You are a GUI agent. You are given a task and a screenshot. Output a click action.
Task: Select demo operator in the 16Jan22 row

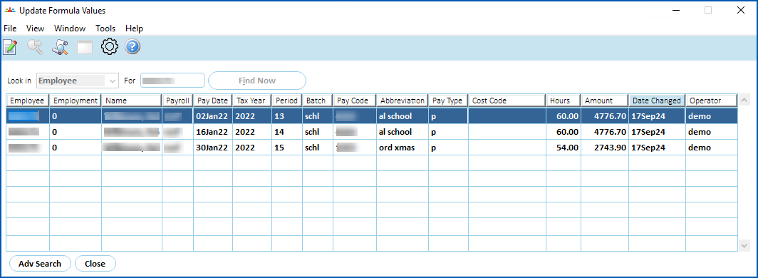712,131
